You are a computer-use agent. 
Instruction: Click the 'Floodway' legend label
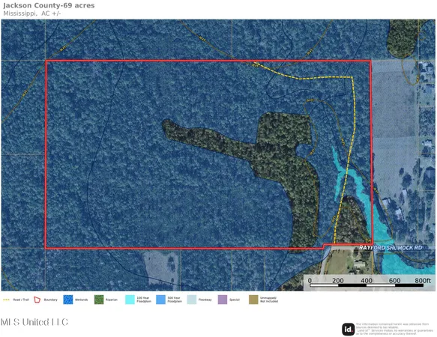(205, 300)
